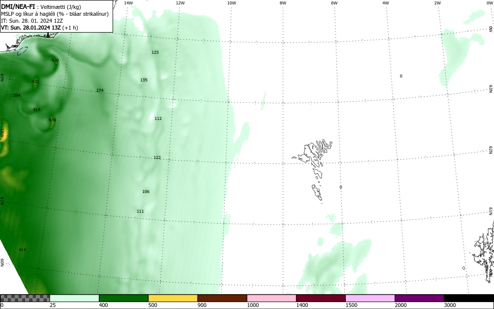Click the 18W label on left edge
The width and height of the screenshot is (494, 309).
coord(2,132)
